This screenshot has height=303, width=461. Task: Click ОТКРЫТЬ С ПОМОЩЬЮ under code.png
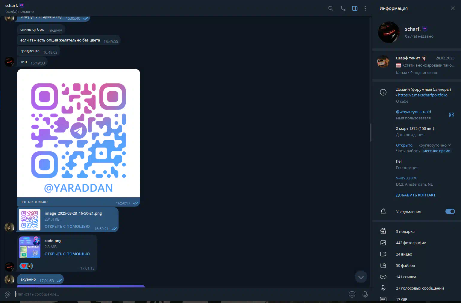pyautogui.click(x=67, y=254)
